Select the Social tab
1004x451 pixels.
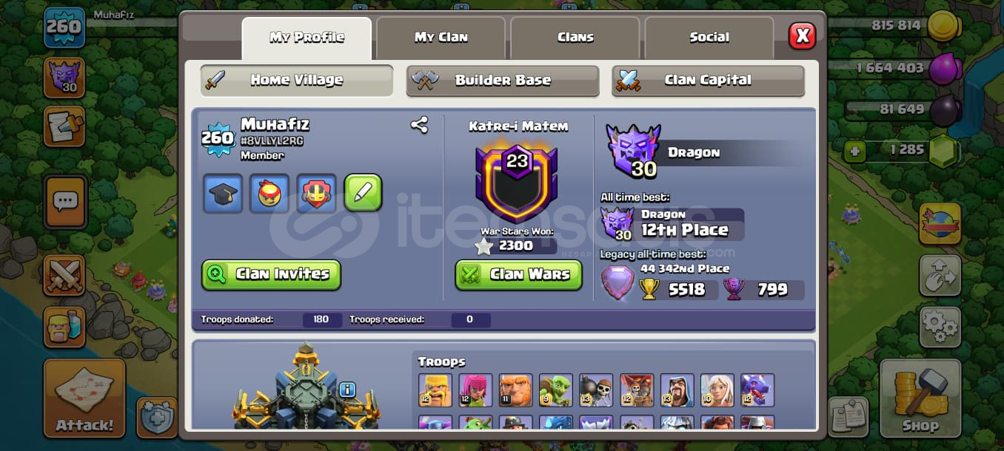pos(709,37)
